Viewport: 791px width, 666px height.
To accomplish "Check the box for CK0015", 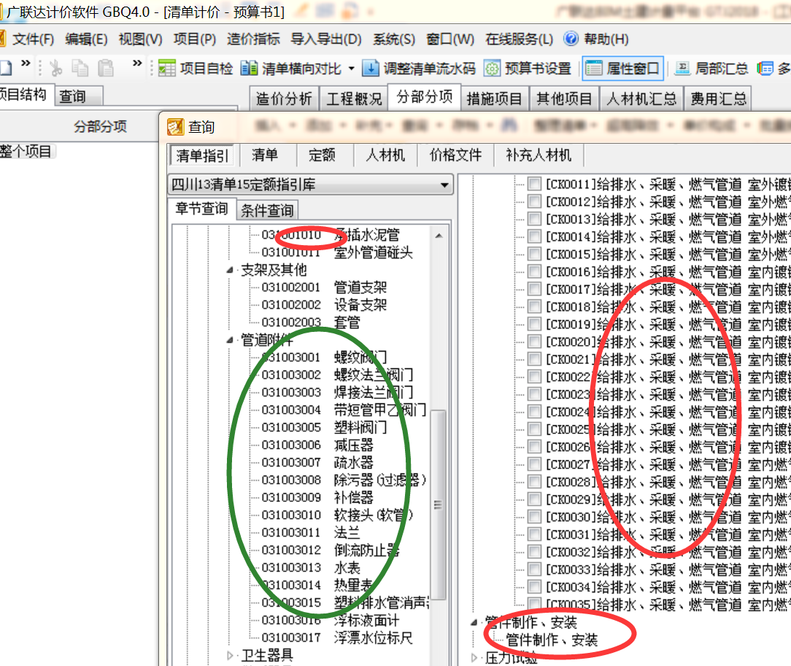I will [x=534, y=254].
